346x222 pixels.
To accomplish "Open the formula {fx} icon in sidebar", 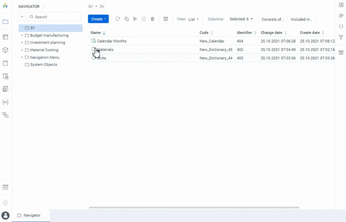I will (5, 102).
